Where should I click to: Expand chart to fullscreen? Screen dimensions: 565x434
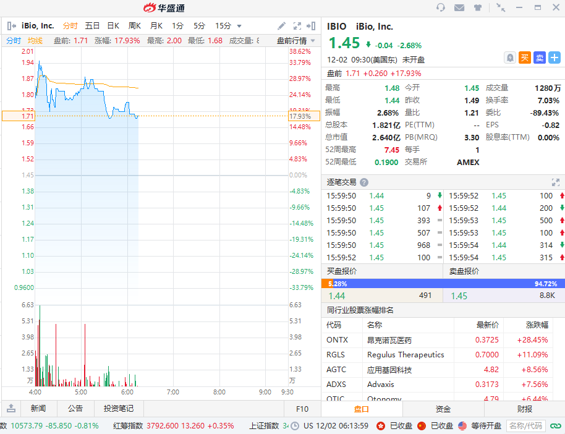[297, 26]
